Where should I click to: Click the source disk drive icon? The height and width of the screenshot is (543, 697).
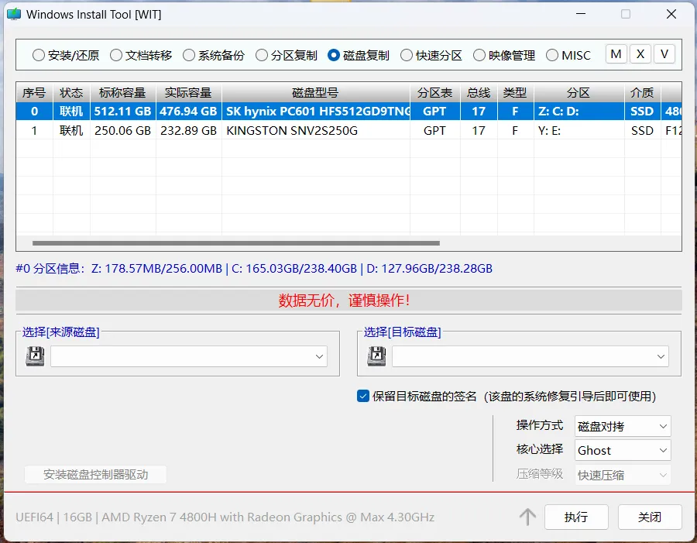[x=35, y=356]
